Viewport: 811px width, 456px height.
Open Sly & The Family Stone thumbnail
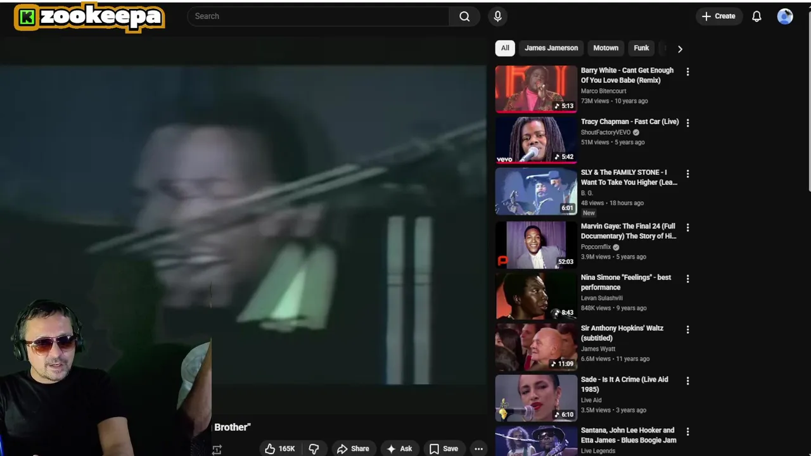(x=536, y=191)
